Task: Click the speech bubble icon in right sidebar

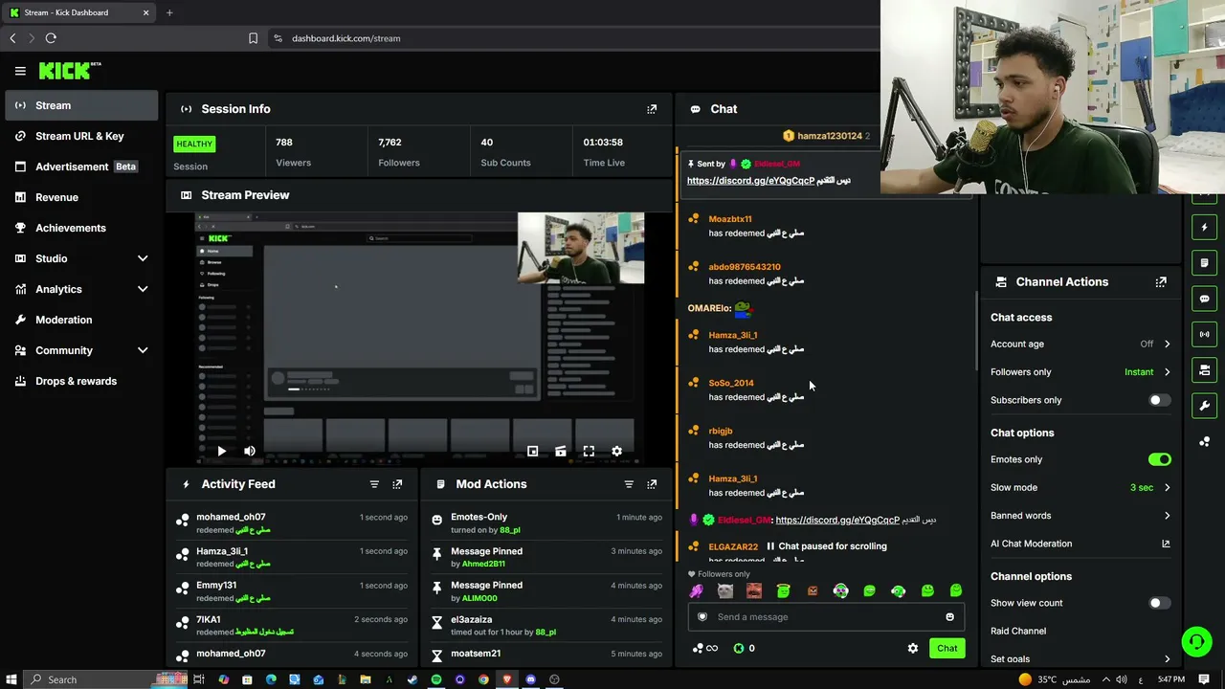Action: 1204,299
